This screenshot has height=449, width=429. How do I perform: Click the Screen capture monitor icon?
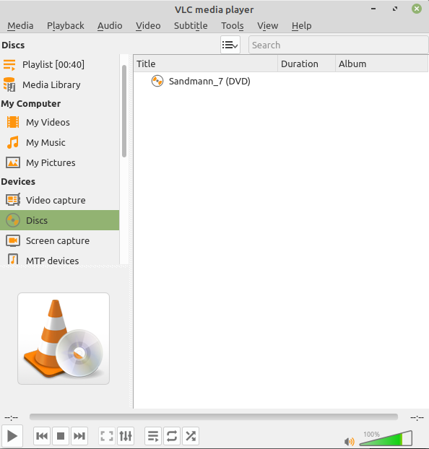pos(13,240)
